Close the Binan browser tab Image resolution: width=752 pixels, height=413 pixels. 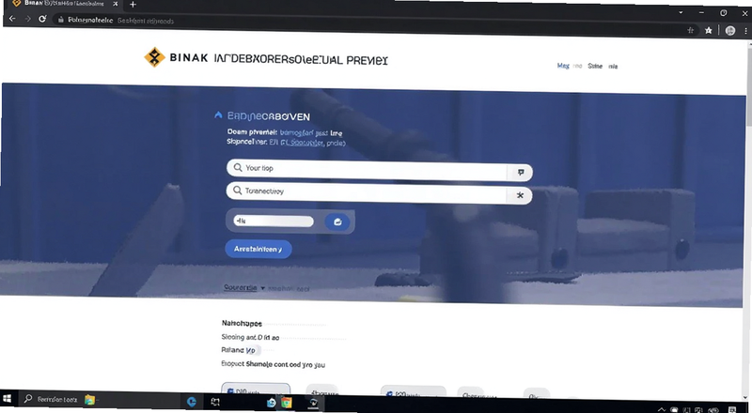(x=115, y=4)
